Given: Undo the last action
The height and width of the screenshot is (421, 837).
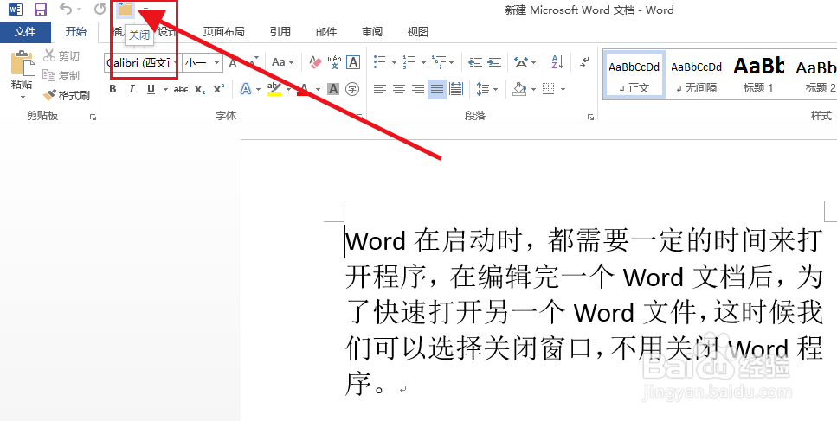Looking at the screenshot, I should 66,9.
